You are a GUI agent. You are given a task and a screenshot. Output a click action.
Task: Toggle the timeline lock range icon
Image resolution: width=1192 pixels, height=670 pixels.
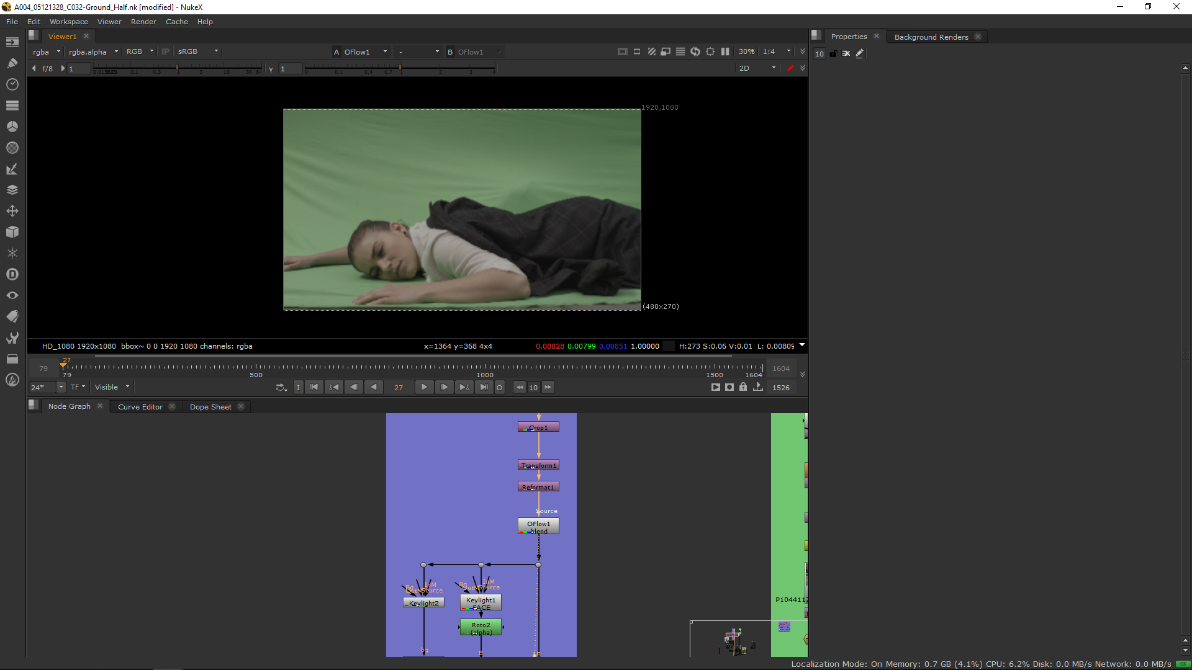pyautogui.click(x=743, y=387)
